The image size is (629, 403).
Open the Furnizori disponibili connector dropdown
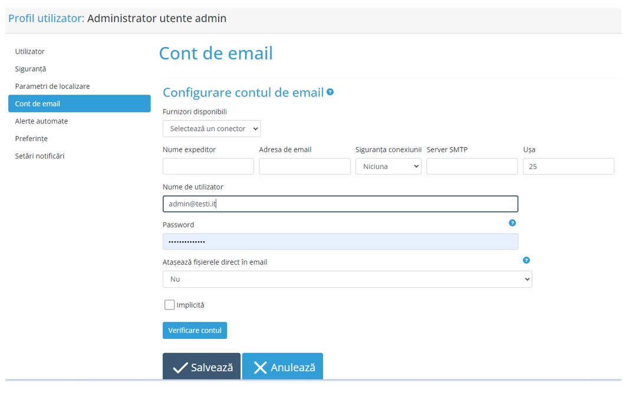click(x=211, y=129)
